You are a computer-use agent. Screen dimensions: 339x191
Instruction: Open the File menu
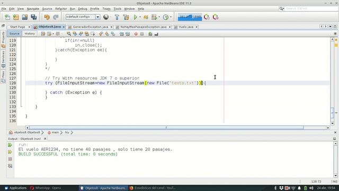click(4, 9)
